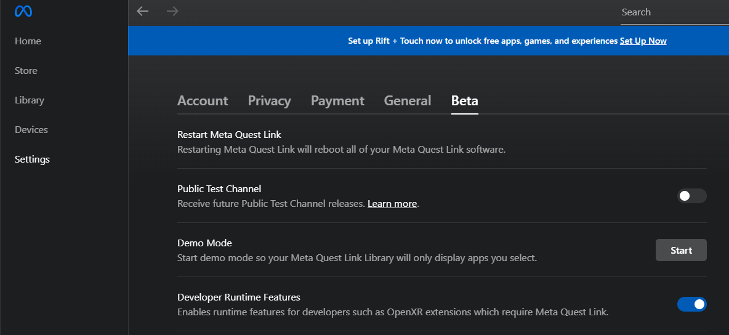Screen dimensions: 729x335
Task: Open the General settings tab
Action: pyautogui.click(x=407, y=101)
